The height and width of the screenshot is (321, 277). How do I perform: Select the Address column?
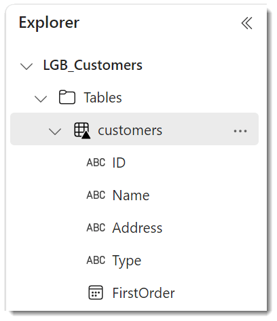137,228
